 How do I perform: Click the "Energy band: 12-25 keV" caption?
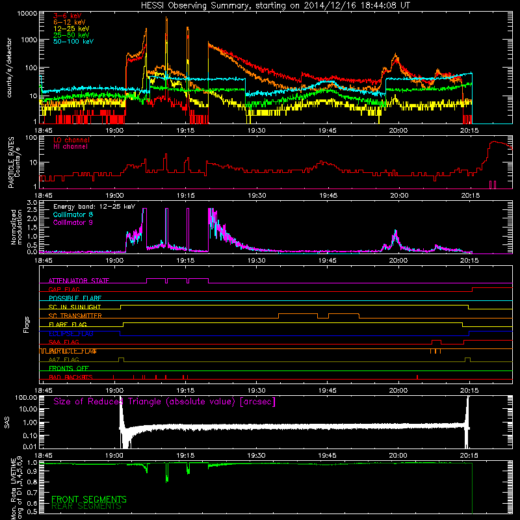click(94, 207)
